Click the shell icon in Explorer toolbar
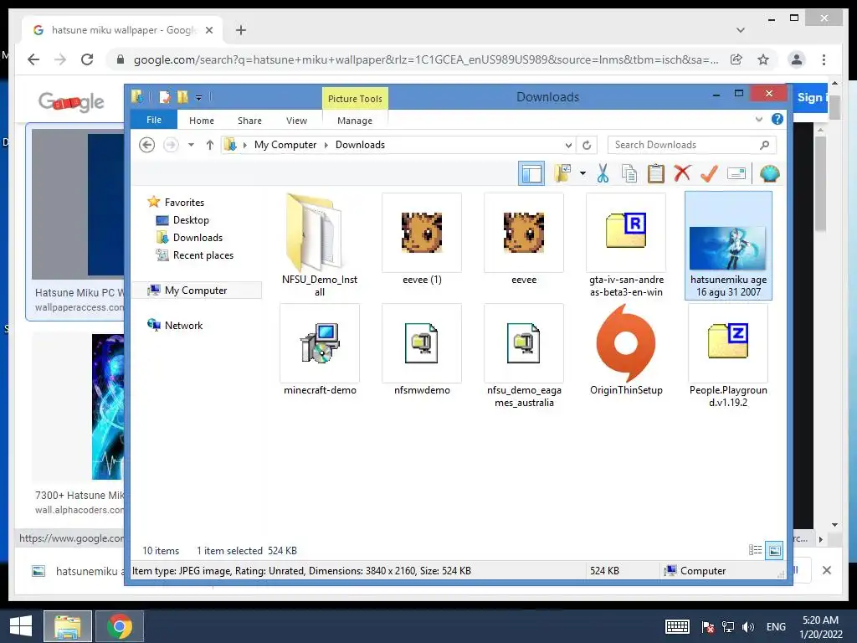 770,174
